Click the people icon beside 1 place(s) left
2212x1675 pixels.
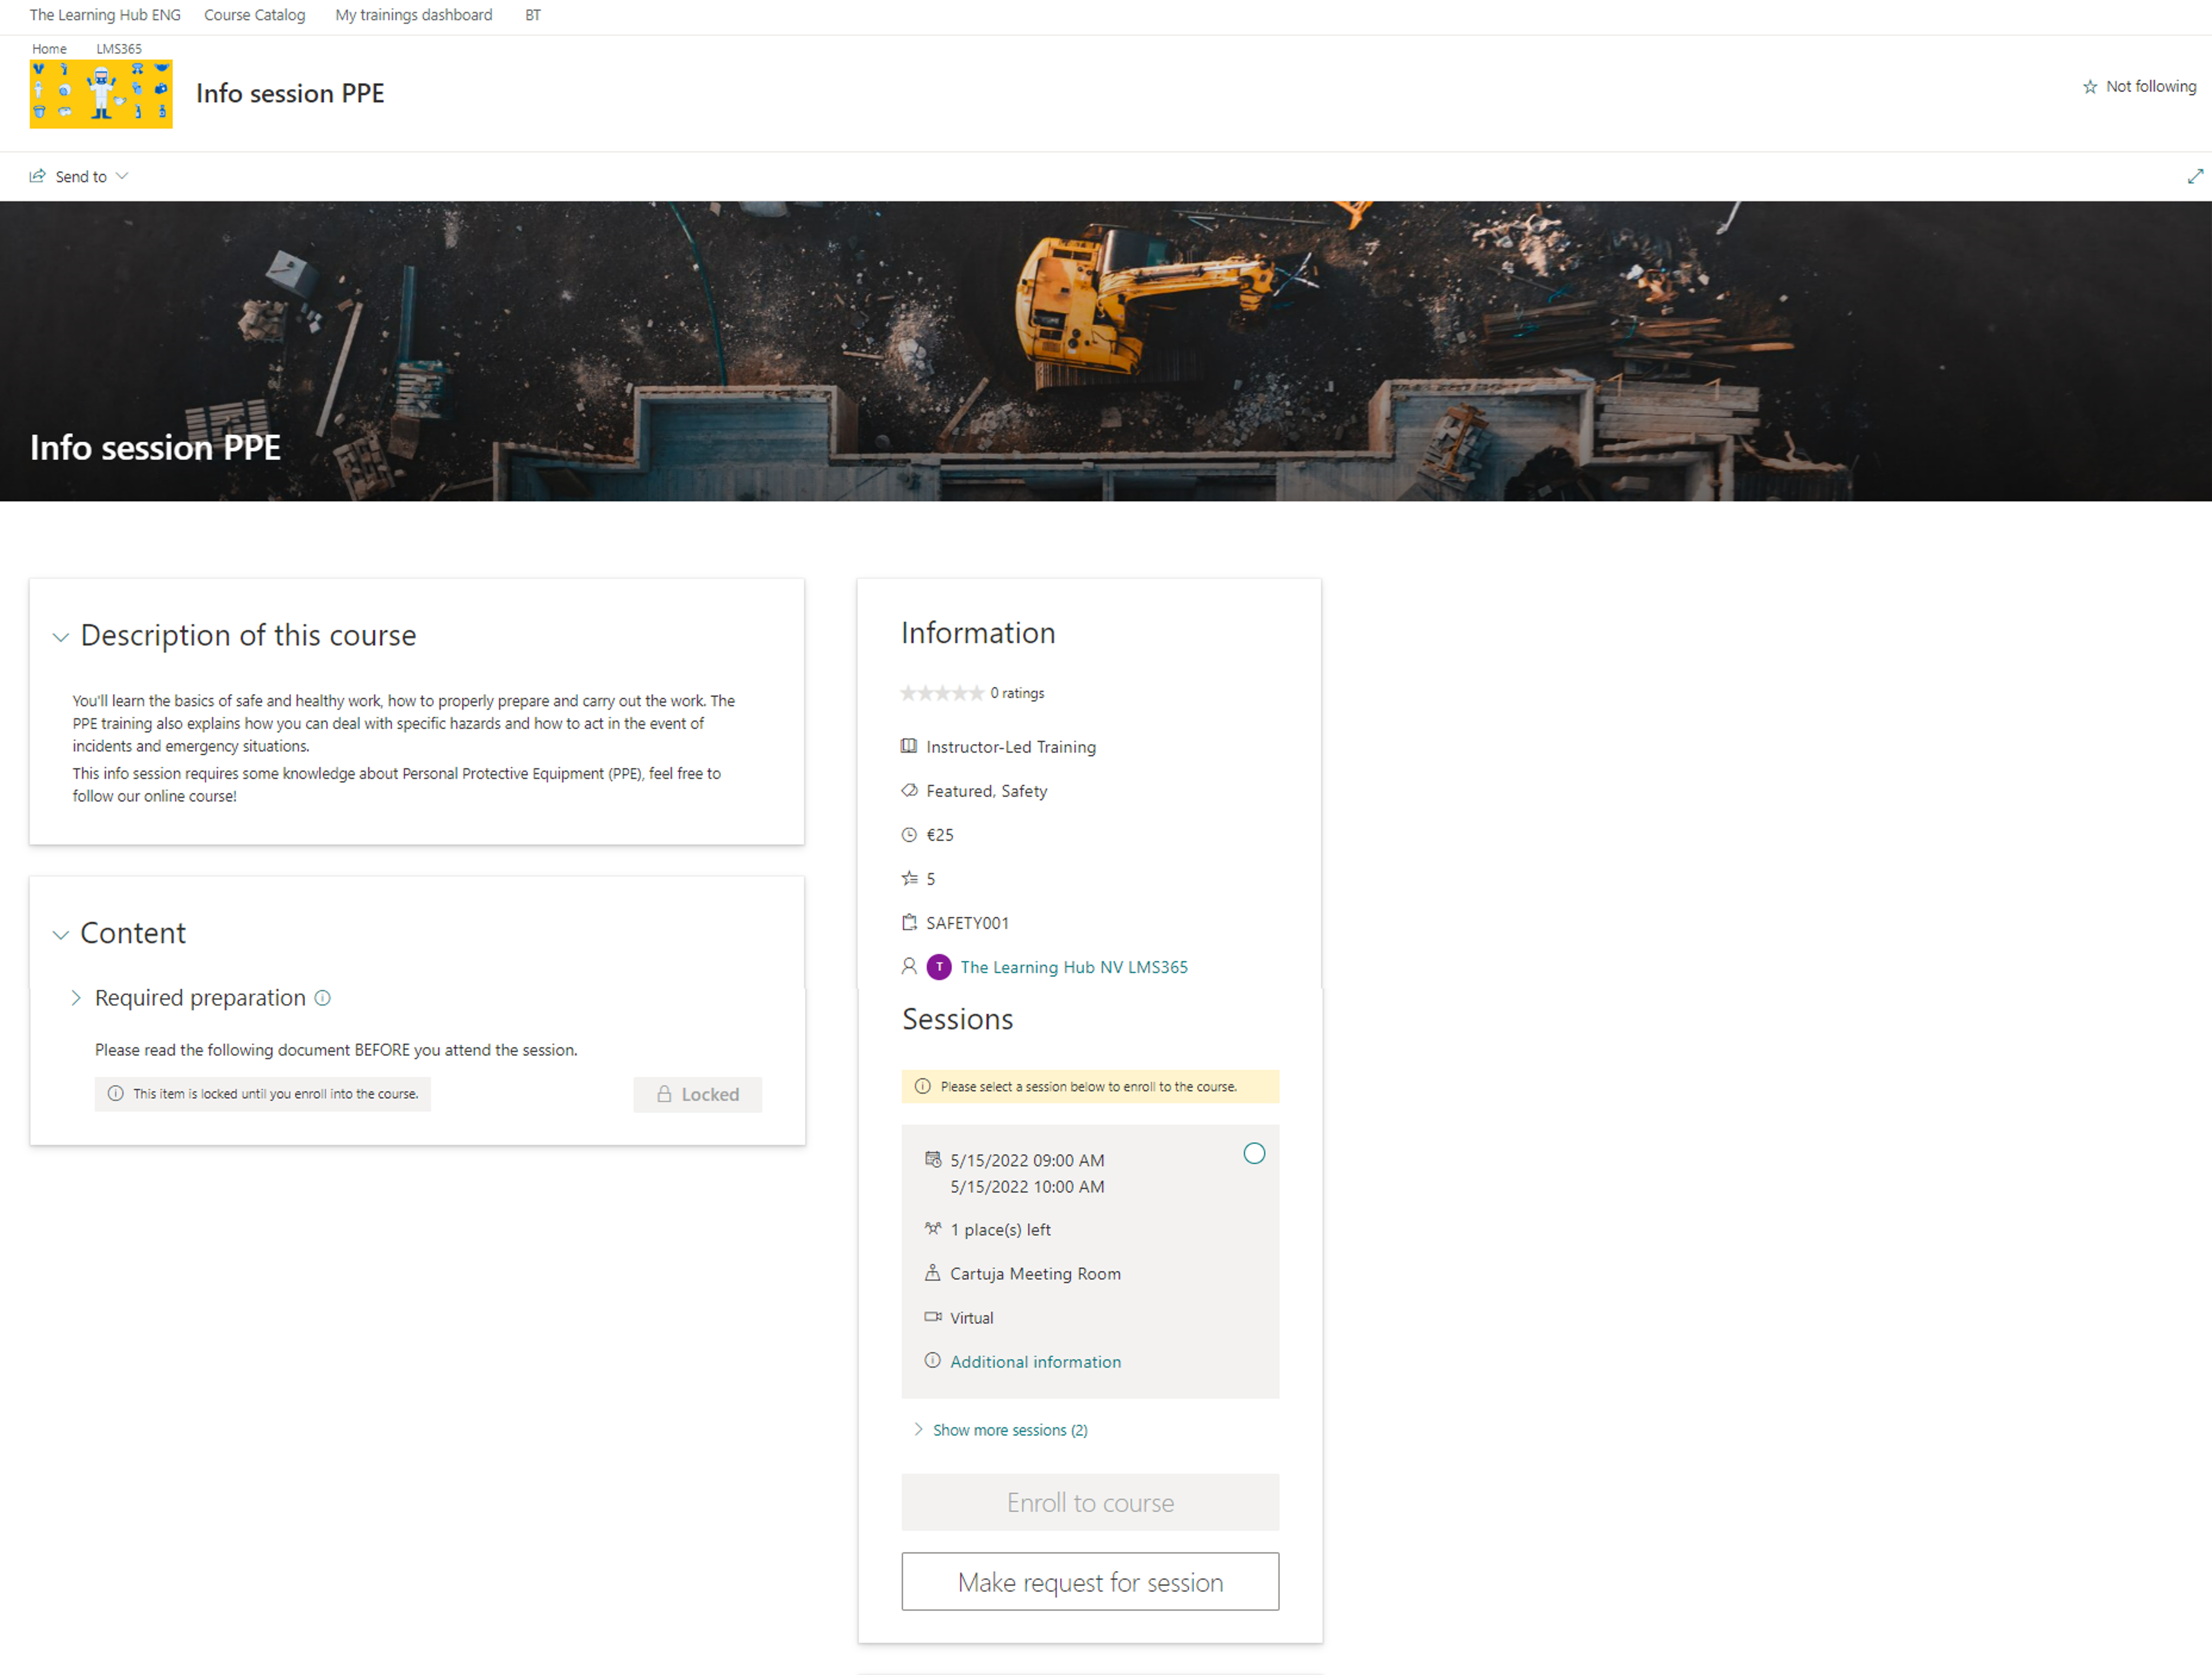(933, 1228)
